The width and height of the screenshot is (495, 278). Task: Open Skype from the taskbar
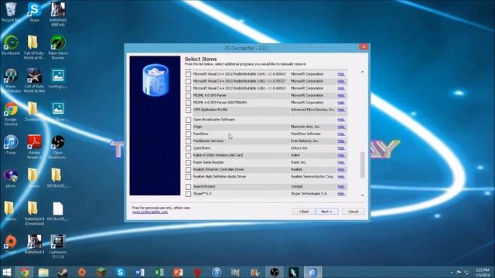[121, 272]
